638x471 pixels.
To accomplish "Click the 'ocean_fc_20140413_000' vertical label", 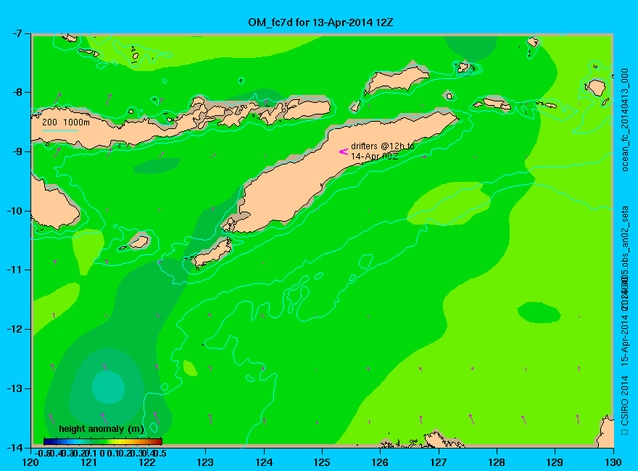I will pos(625,120).
